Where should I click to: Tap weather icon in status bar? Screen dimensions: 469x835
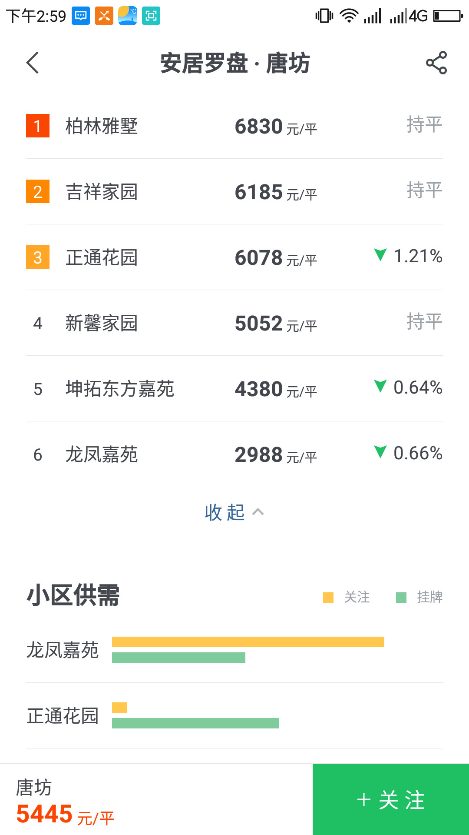tap(128, 16)
